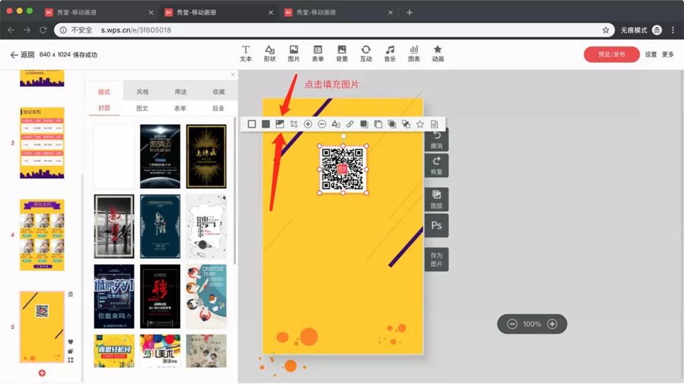Pick the dark teal ornate template
Screen dimensions: 684x384
coord(160,226)
